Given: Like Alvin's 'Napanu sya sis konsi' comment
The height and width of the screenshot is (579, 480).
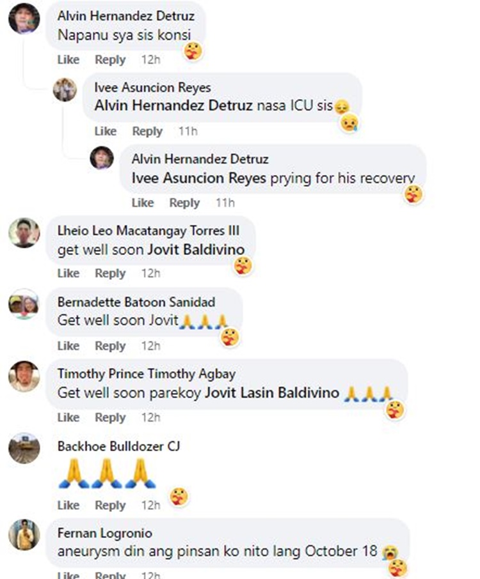Looking at the screenshot, I should (x=68, y=59).
